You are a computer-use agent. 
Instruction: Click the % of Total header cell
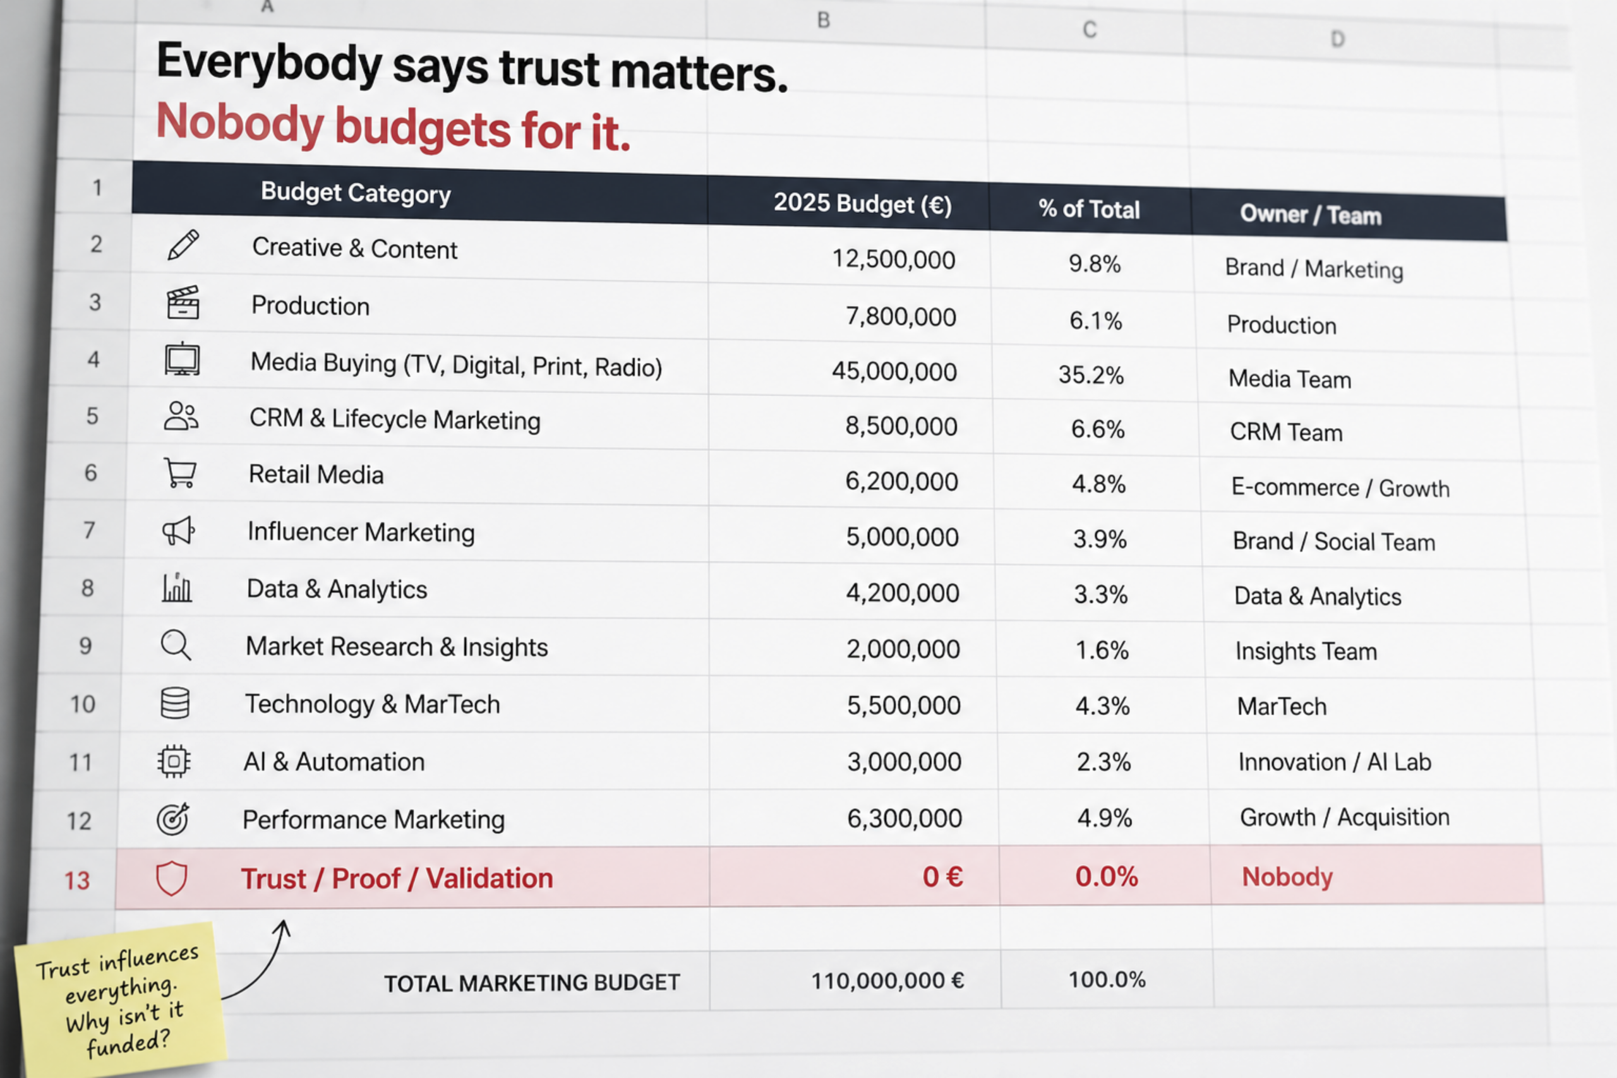click(1090, 209)
